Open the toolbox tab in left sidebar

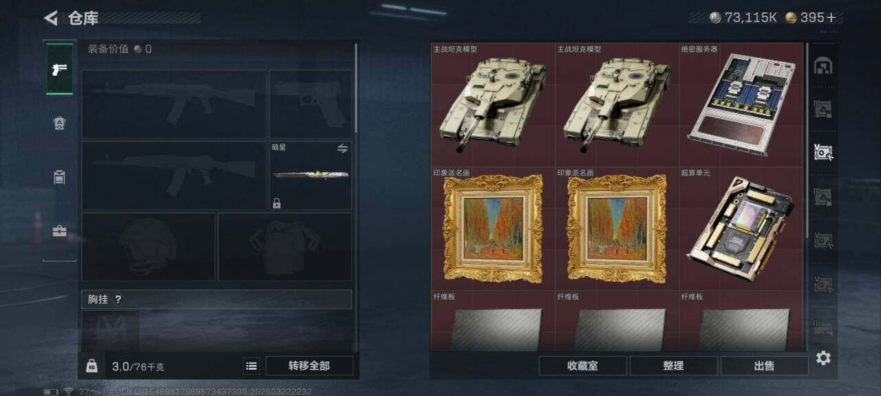[60, 231]
